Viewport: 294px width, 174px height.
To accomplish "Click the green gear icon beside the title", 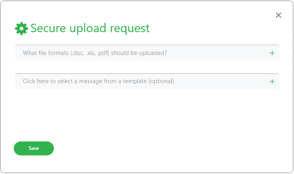I will point(21,29).
